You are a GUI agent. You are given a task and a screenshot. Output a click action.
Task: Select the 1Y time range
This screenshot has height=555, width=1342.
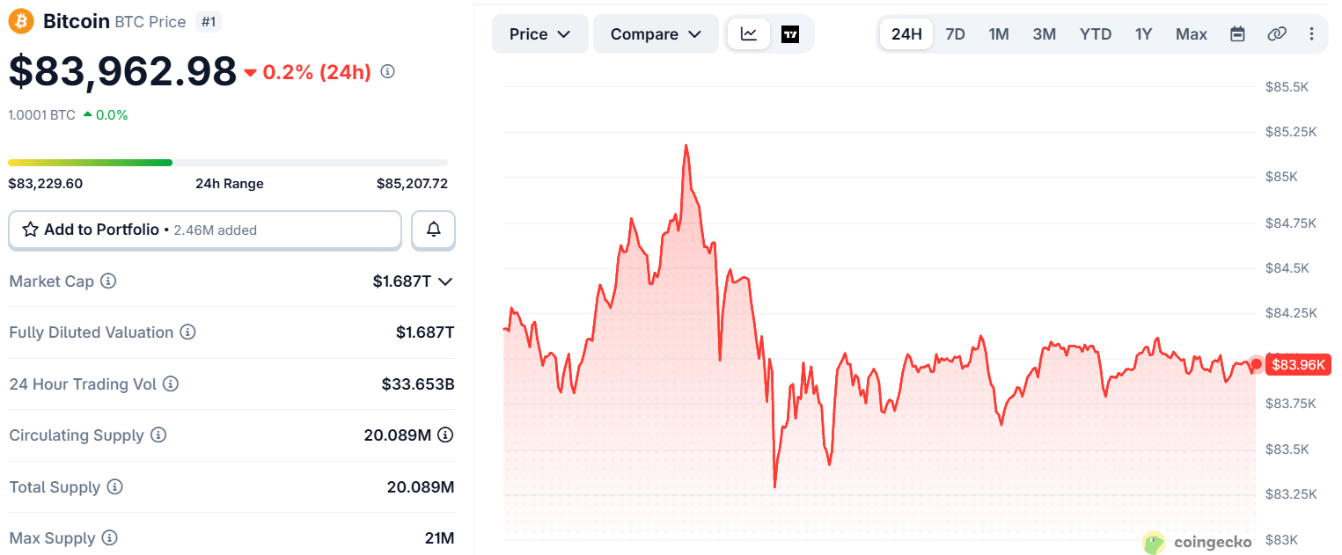tap(1143, 34)
